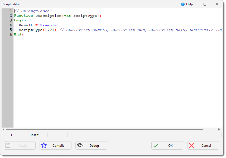Click the var keyword on line 2
The height and width of the screenshot is (158, 226).
coord(67,16)
